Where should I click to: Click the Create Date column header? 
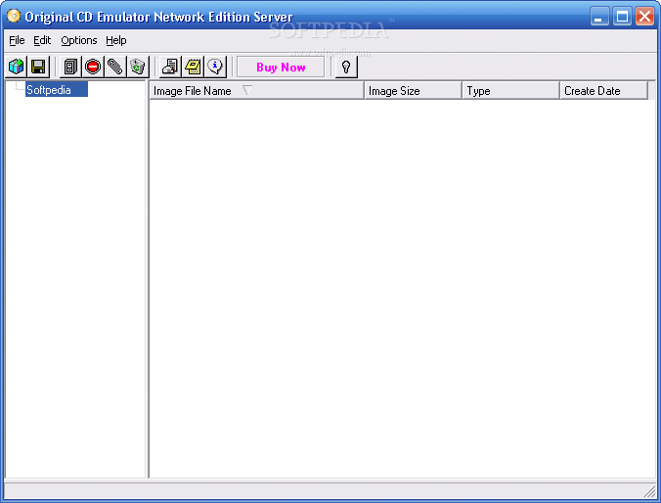(604, 91)
